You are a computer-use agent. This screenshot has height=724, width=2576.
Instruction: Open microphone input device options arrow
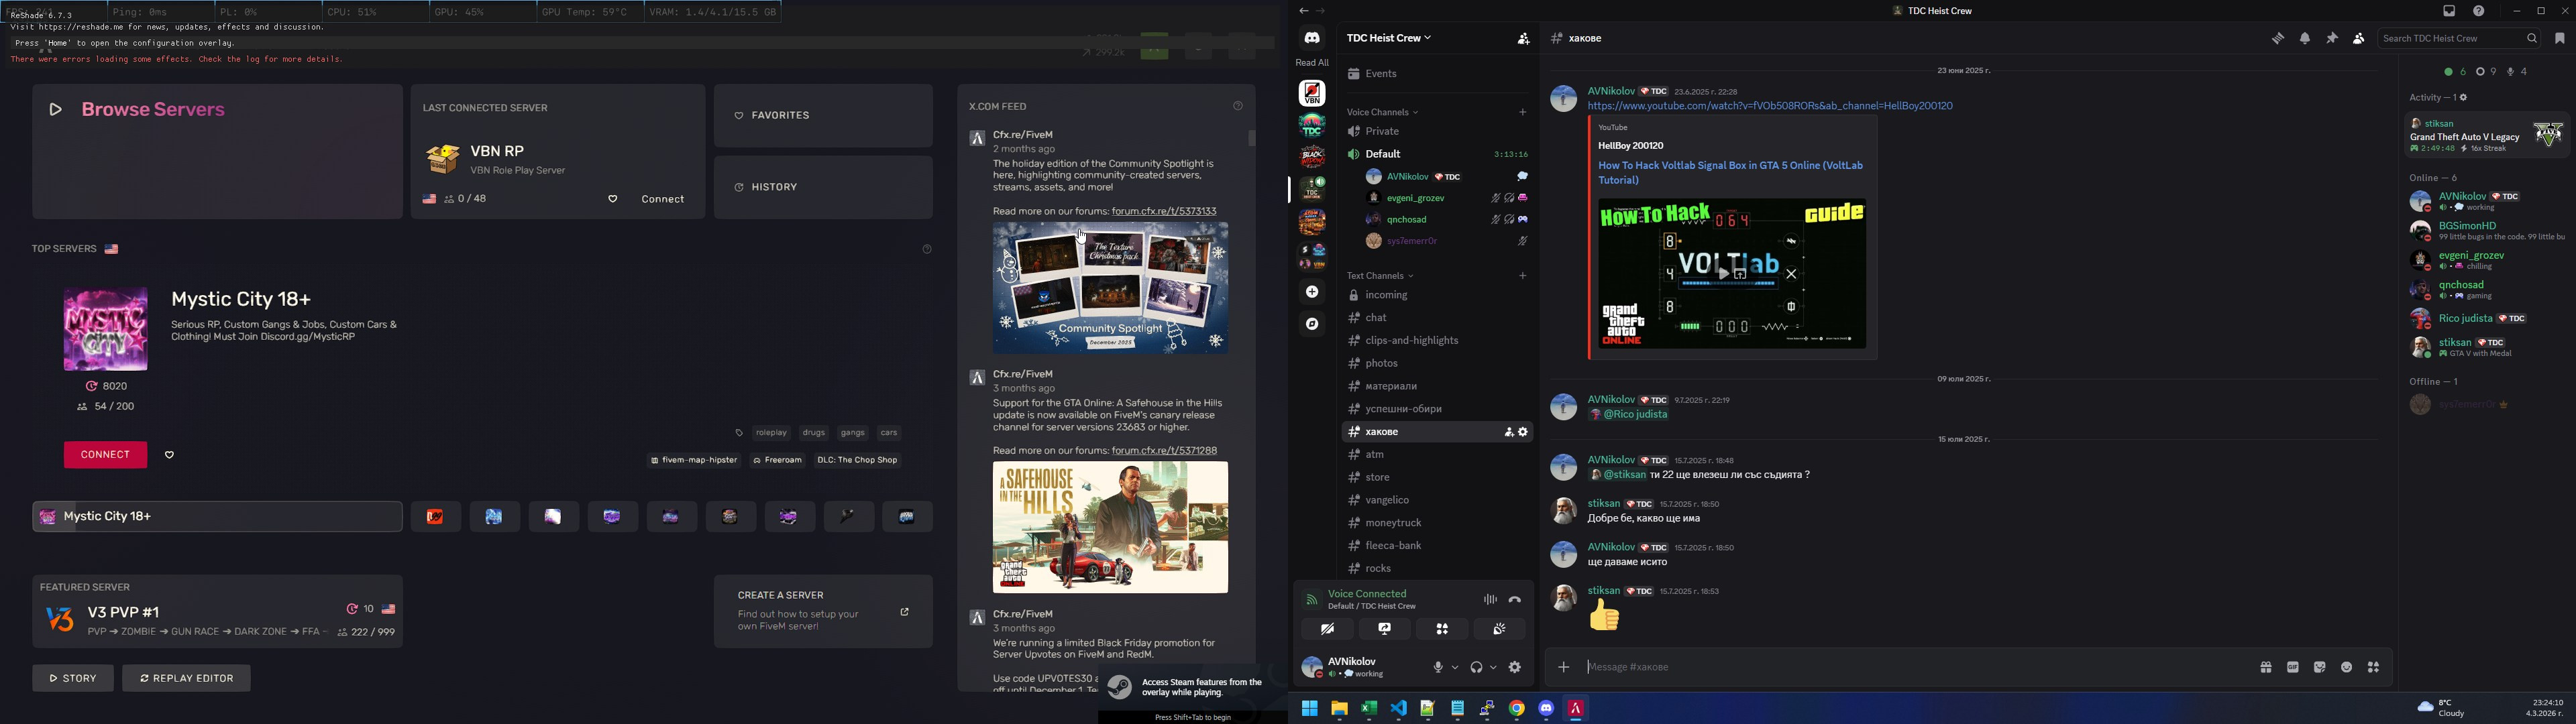(x=1455, y=668)
